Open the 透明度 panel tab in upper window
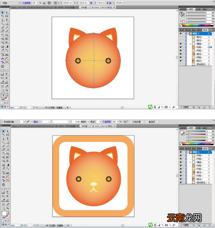The width and height of the screenshot is (215, 228). click(x=183, y=9)
